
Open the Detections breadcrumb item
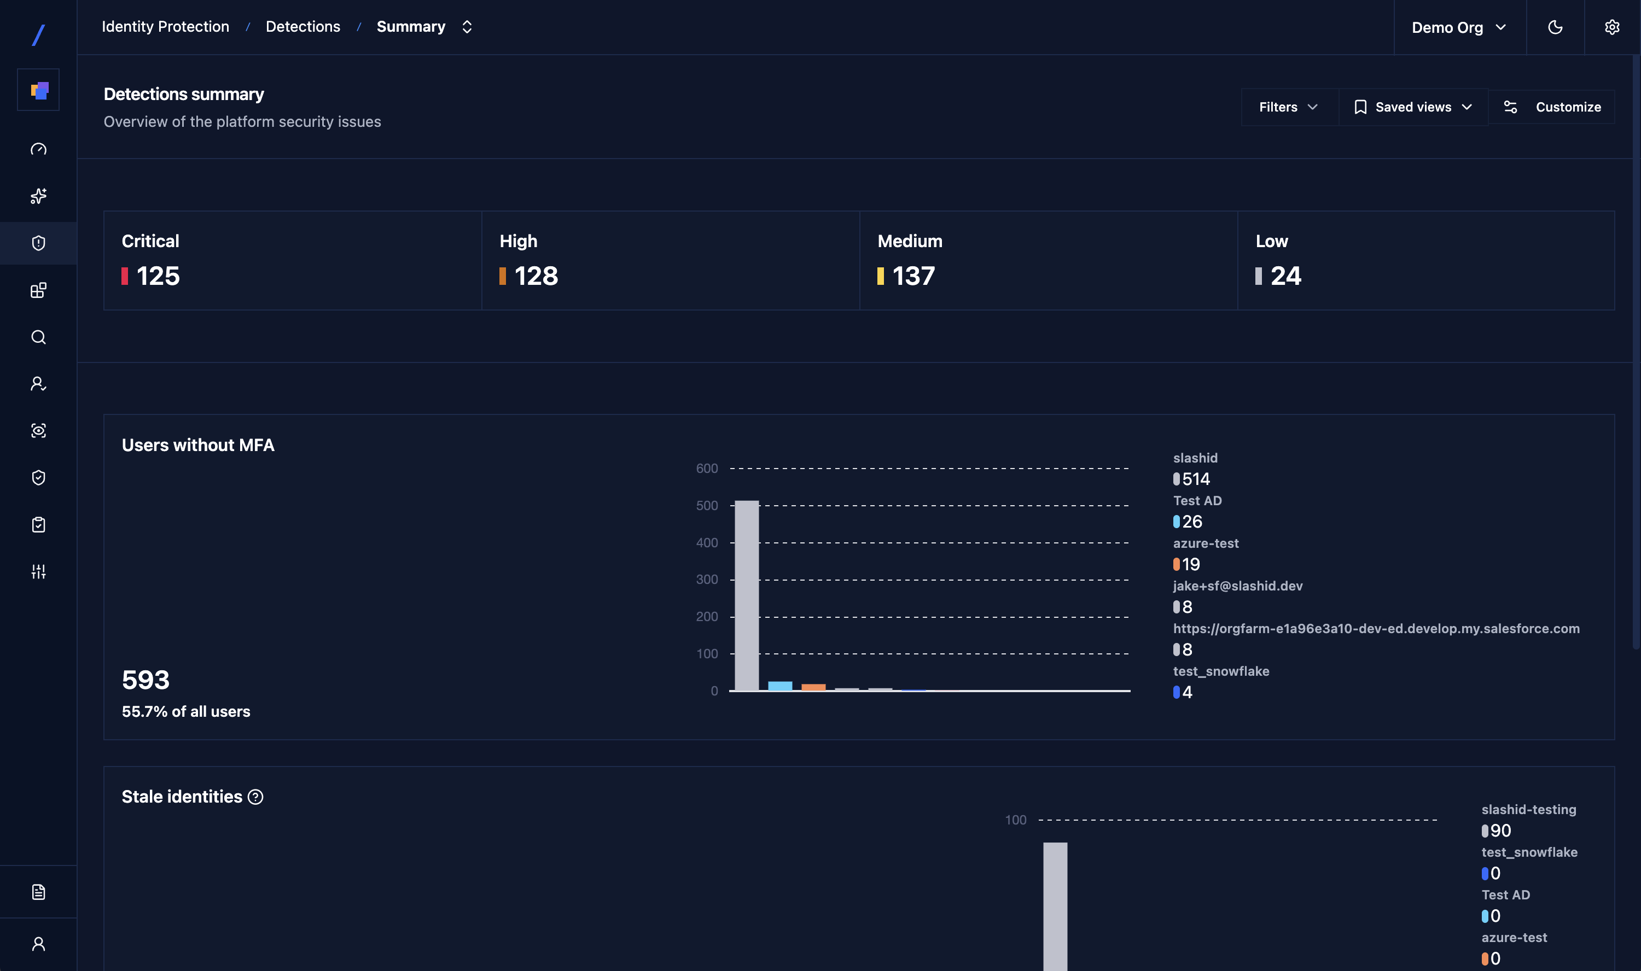302,27
